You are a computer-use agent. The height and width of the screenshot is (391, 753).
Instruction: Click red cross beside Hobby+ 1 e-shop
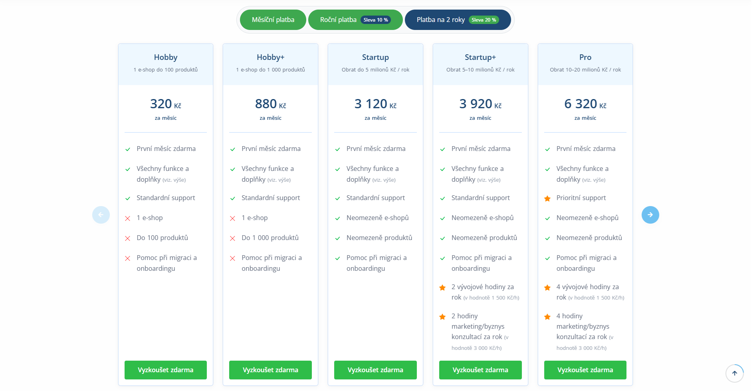tap(233, 218)
